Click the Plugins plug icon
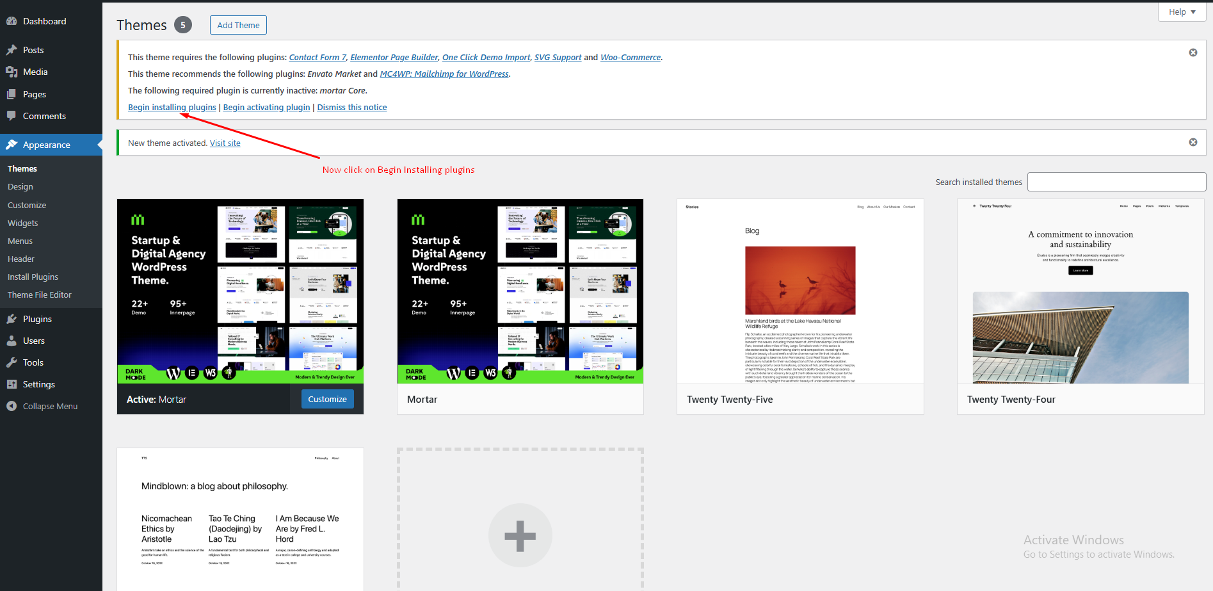1213x591 pixels. coord(12,319)
